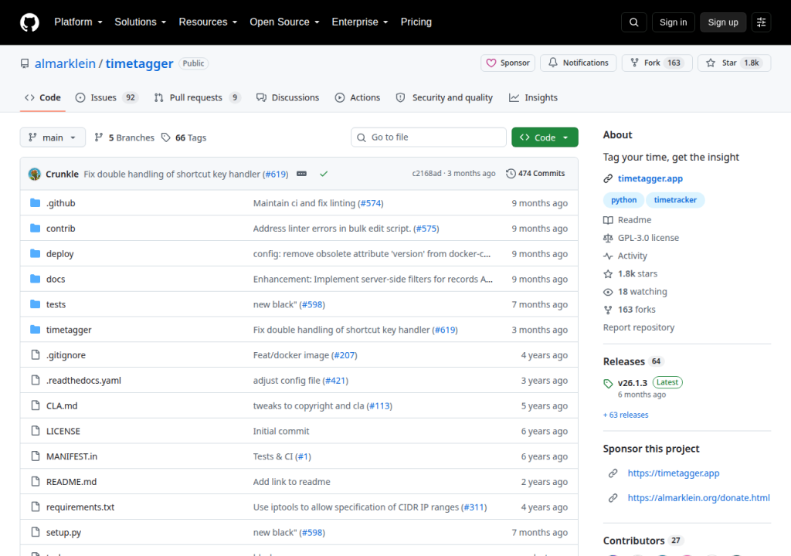
Task: Select the README.md file icon
Action: click(x=35, y=481)
